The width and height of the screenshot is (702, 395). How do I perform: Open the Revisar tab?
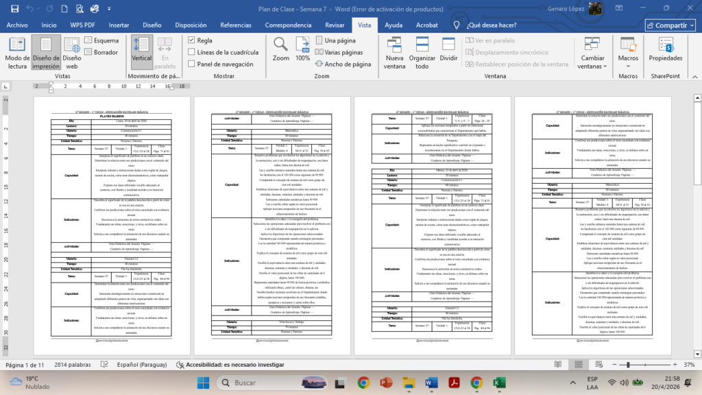[x=335, y=25]
